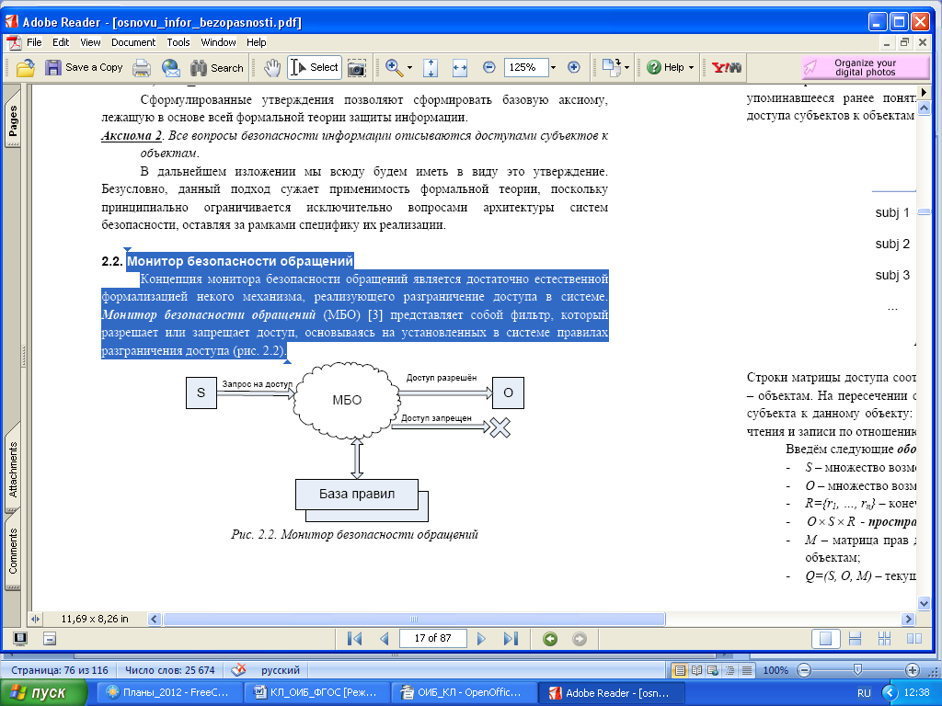Edit the 125% zoom field
Image resolution: width=942 pixels, height=706 pixels.
(526, 67)
